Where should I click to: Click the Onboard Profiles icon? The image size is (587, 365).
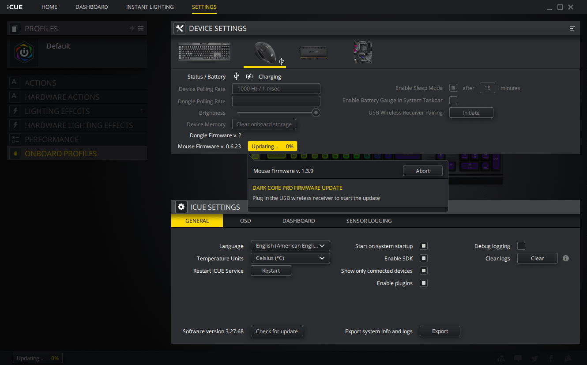coord(15,154)
